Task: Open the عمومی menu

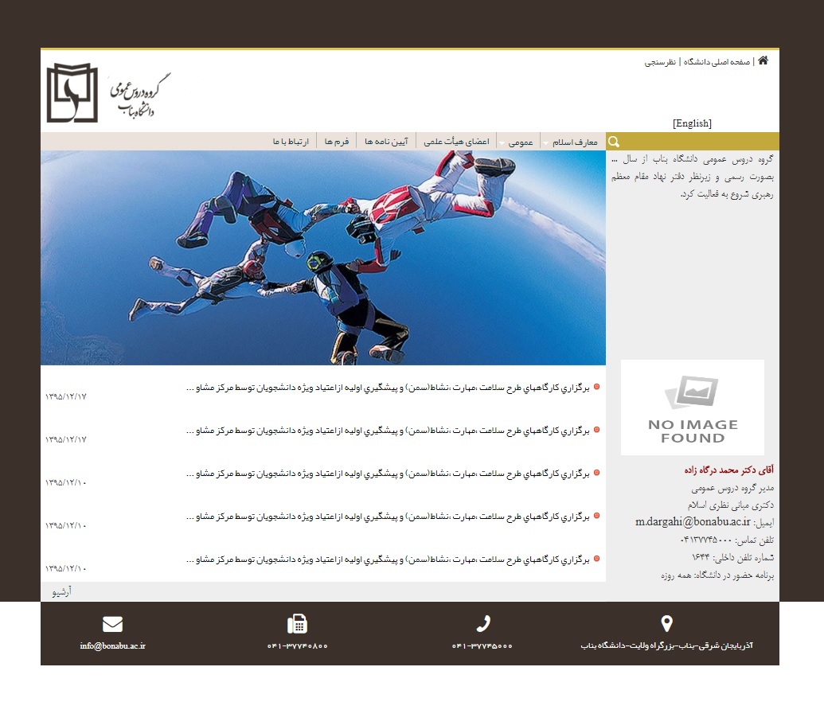Action: tap(521, 142)
